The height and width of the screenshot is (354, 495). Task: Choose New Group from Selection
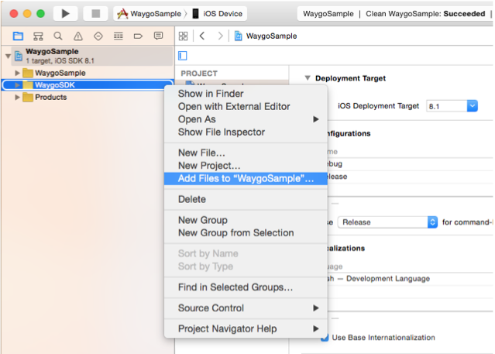[x=246, y=232]
